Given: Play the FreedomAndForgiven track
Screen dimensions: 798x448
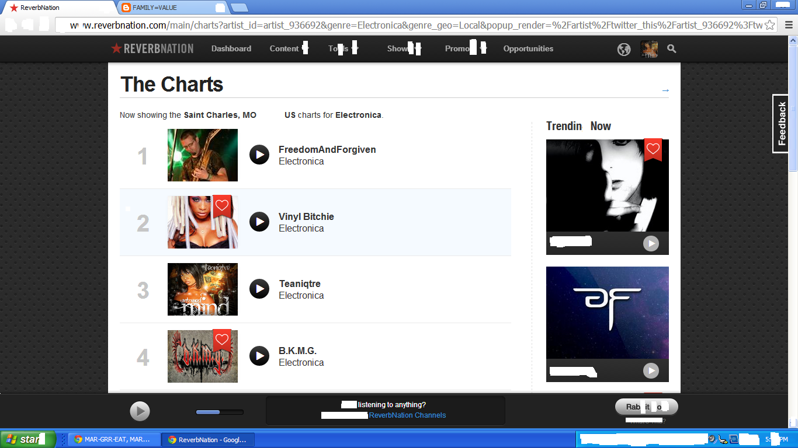Looking at the screenshot, I should tap(259, 155).
